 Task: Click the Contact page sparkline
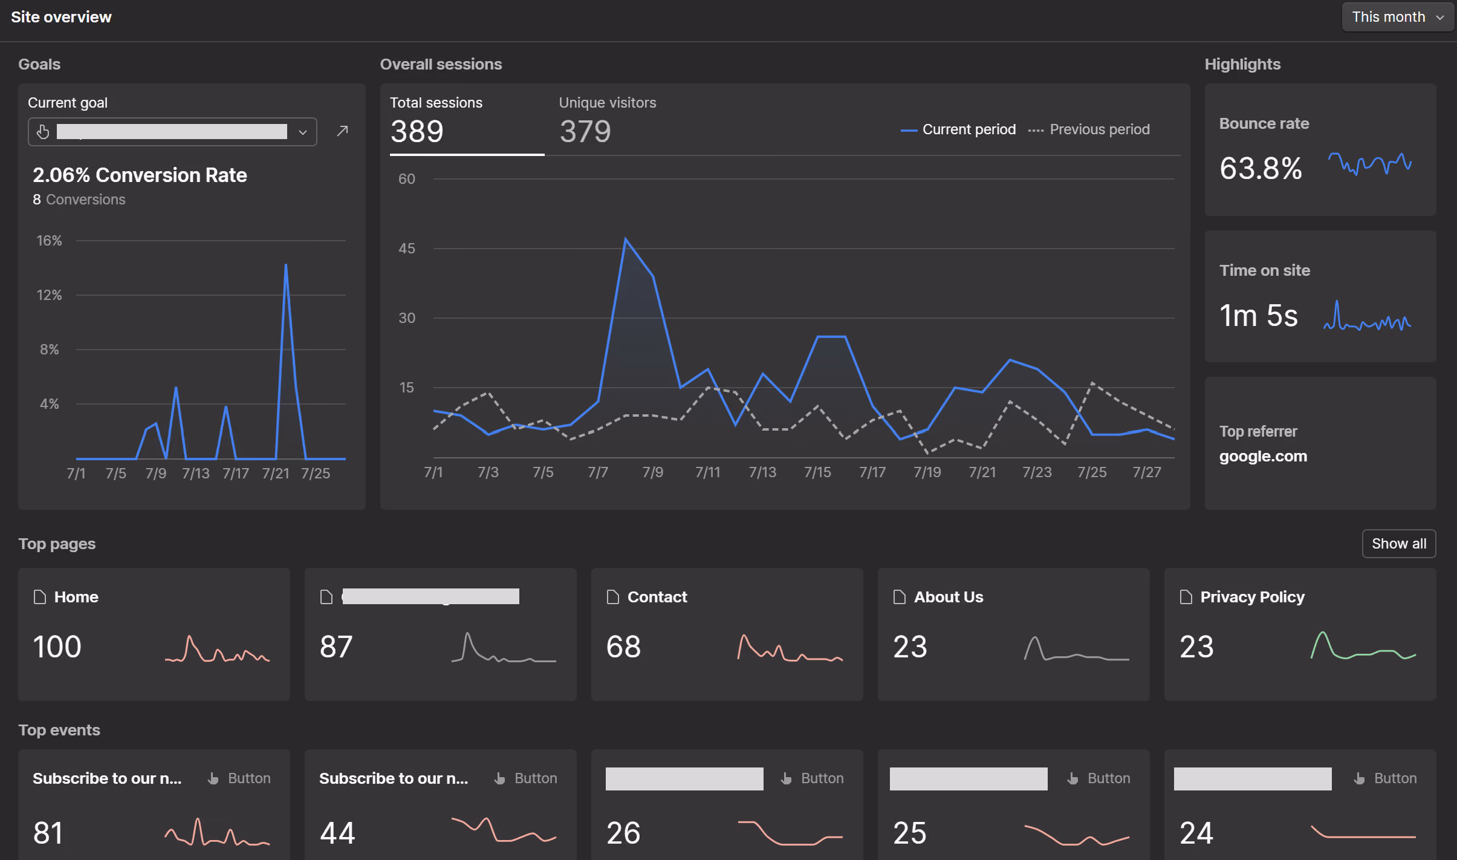[x=790, y=648]
